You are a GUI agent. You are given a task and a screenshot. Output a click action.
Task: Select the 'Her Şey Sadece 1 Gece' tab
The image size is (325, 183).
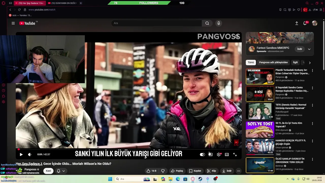coord(30,3)
